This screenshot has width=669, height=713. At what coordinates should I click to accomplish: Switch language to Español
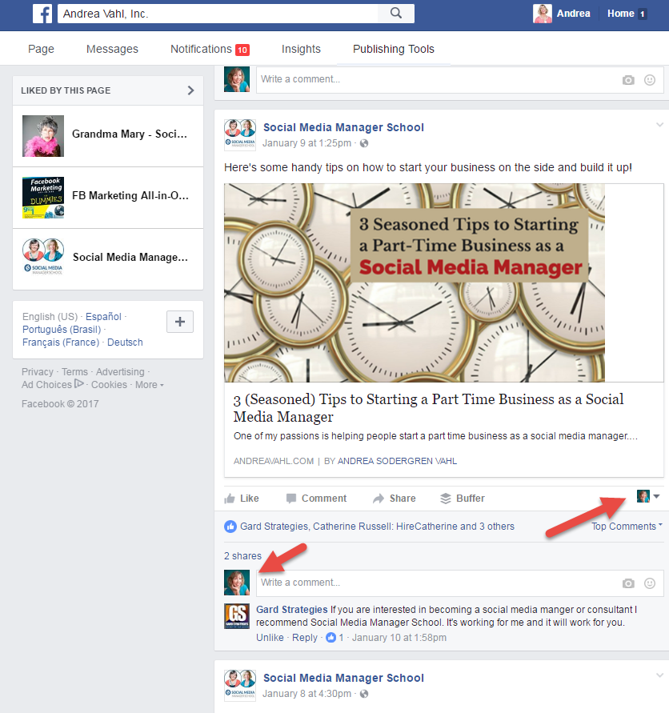point(103,316)
